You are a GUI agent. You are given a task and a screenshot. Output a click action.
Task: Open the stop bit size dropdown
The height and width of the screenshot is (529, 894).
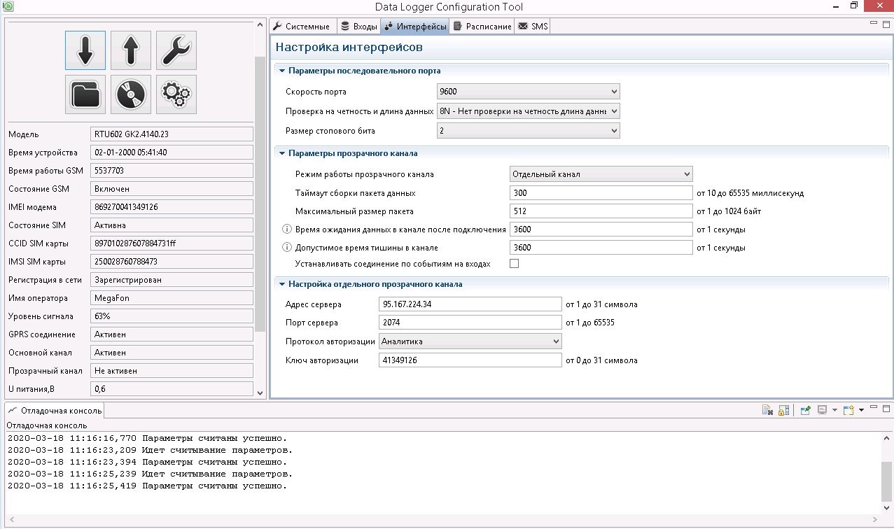coord(529,130)
